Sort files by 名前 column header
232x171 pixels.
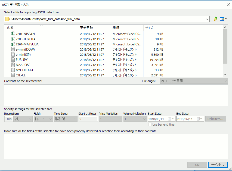click(x=10, y=28)
